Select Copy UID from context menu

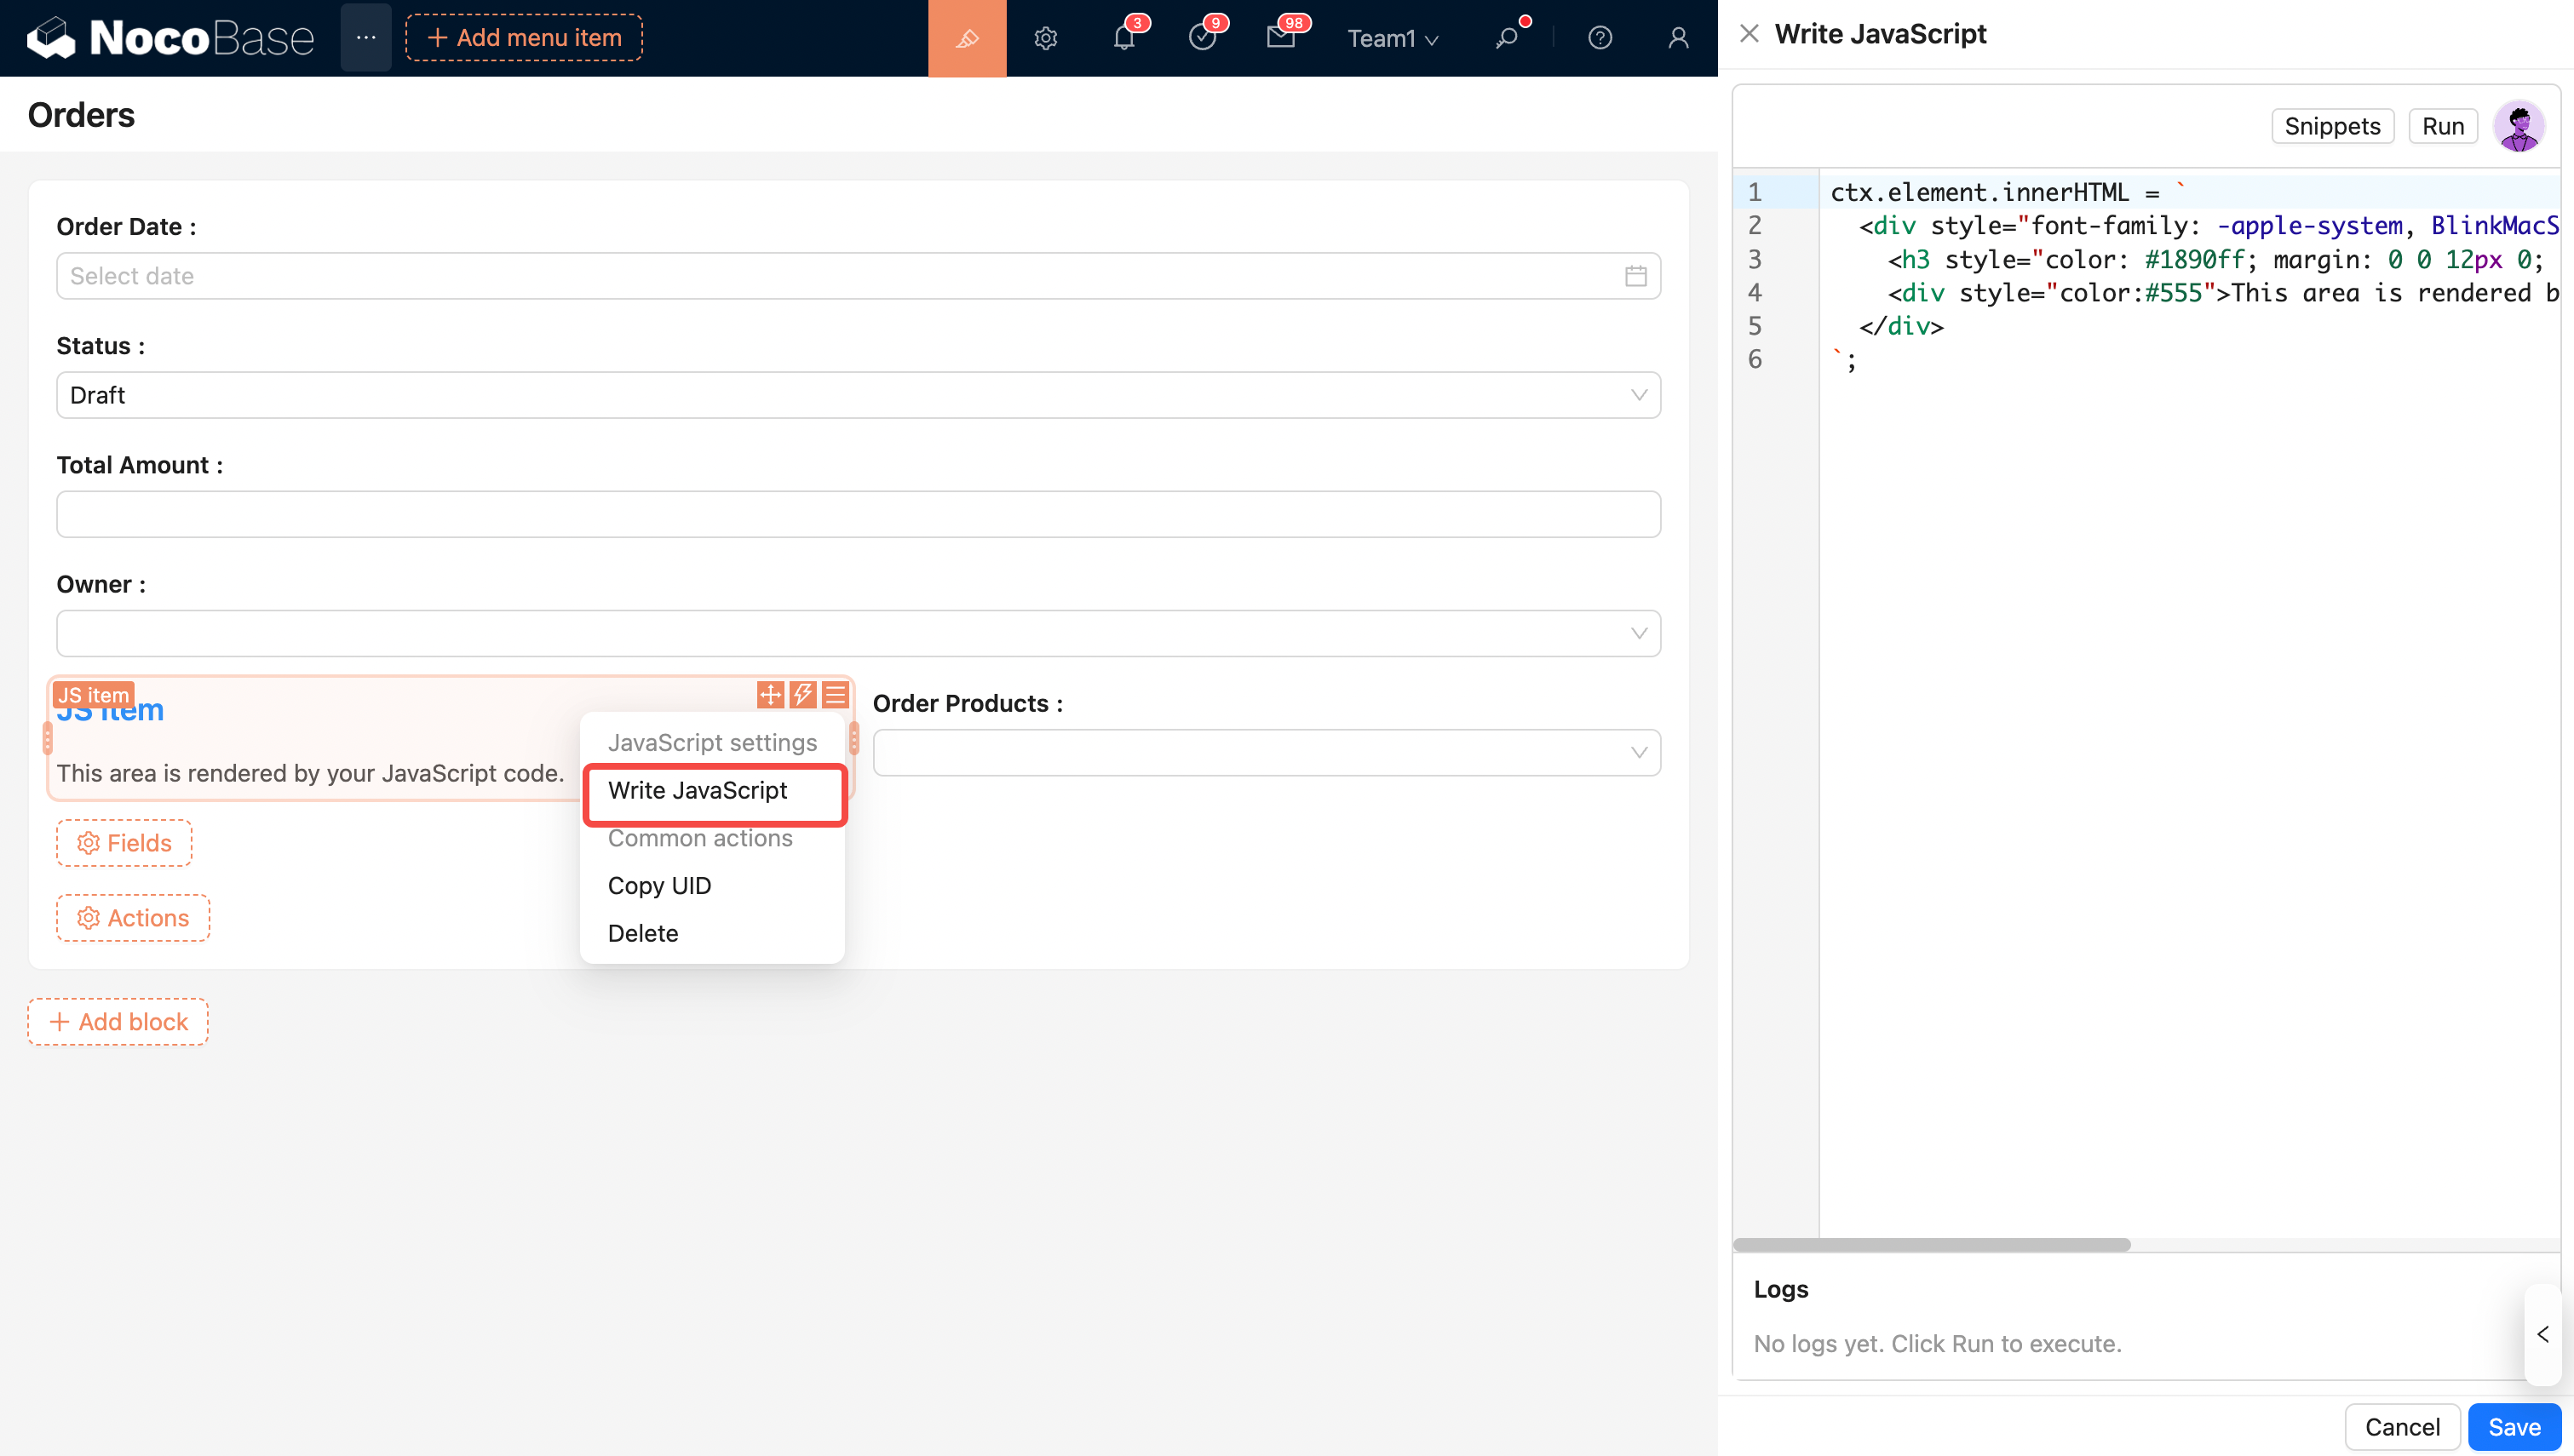(x=659, y=886)
